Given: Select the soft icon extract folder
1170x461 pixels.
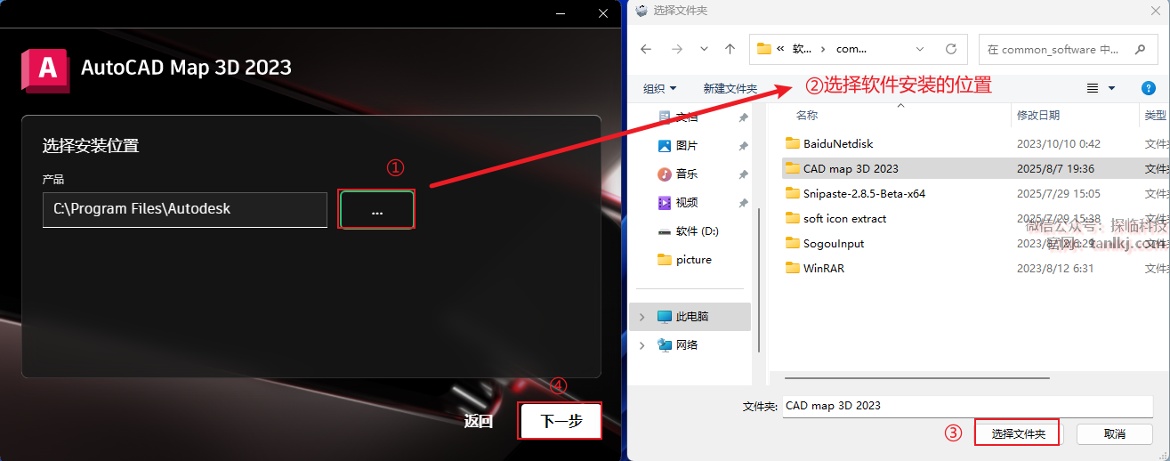Looking at the screenshot, I should 844,218.
